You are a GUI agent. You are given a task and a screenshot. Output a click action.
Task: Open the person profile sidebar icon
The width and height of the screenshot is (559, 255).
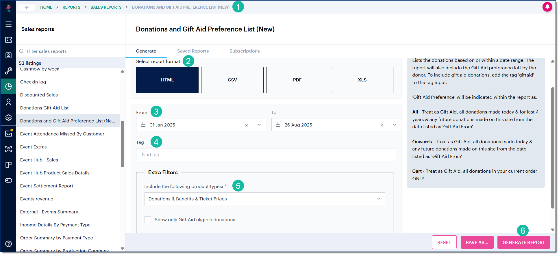(x=8, y=102)
